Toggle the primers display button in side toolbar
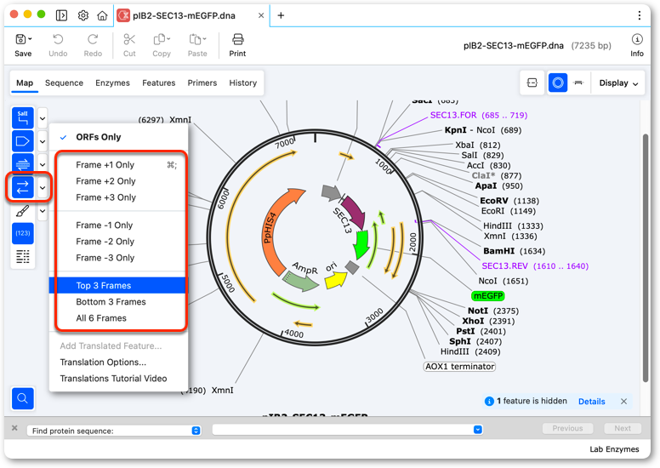The image size is (660, 468). (23, 164)
